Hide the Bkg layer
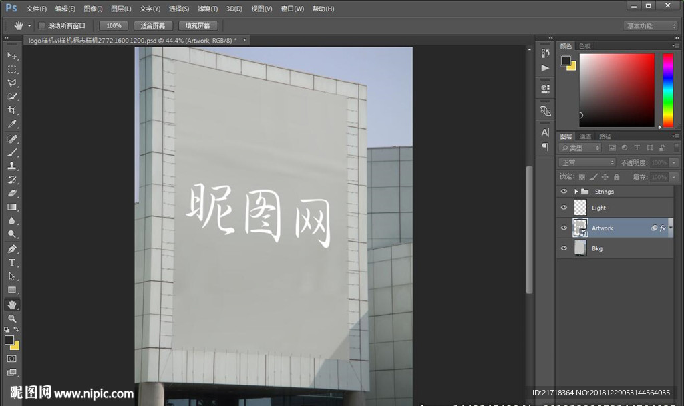This screenshot has height=406, width=684. (564, 248)
